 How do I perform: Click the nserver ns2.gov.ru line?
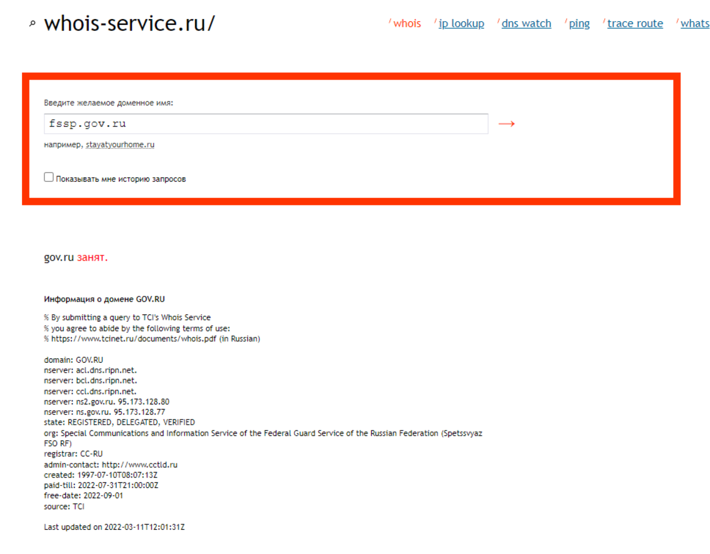(x=106, y=402)
